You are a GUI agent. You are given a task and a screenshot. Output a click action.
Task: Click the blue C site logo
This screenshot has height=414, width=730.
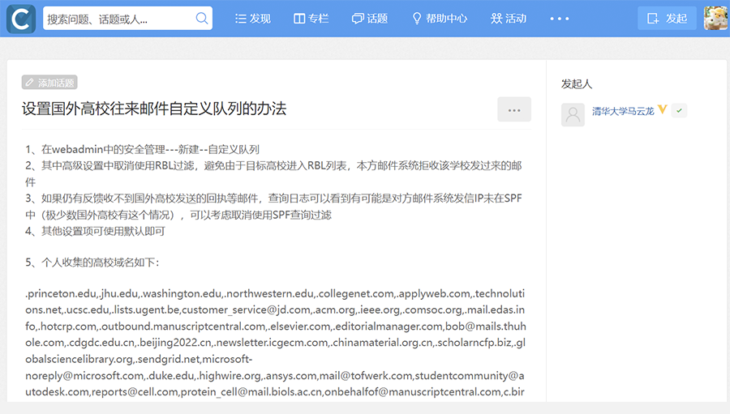pos(20,18)
